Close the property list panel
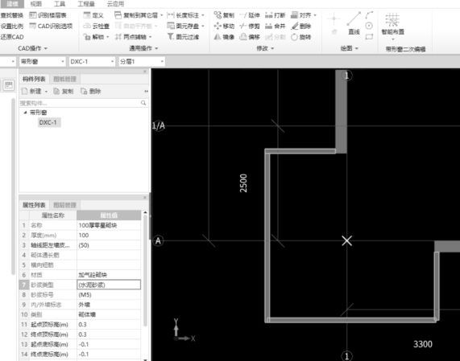Screen dimensions: 460x361 tap(145, 197)
